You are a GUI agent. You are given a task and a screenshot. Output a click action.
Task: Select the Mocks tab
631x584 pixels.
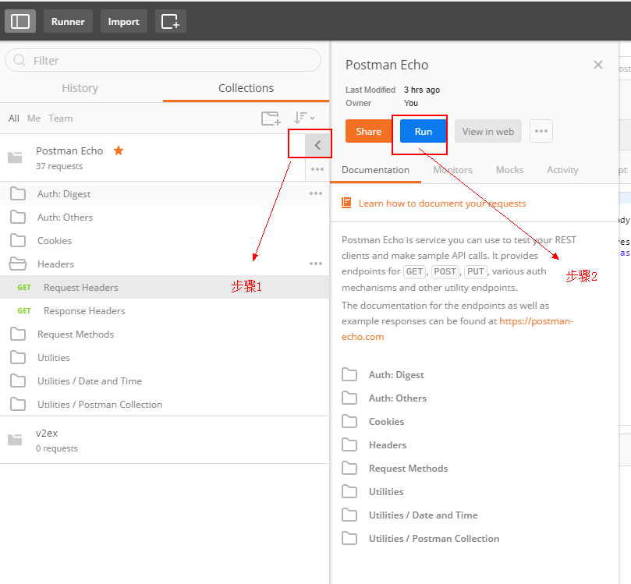pyautogui.click(x=509, y=170)
